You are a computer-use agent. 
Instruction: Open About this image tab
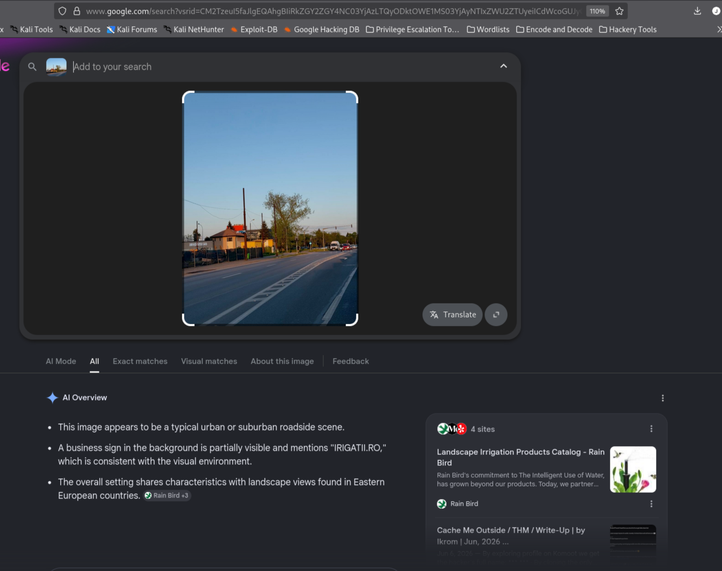tap(282, 361)
